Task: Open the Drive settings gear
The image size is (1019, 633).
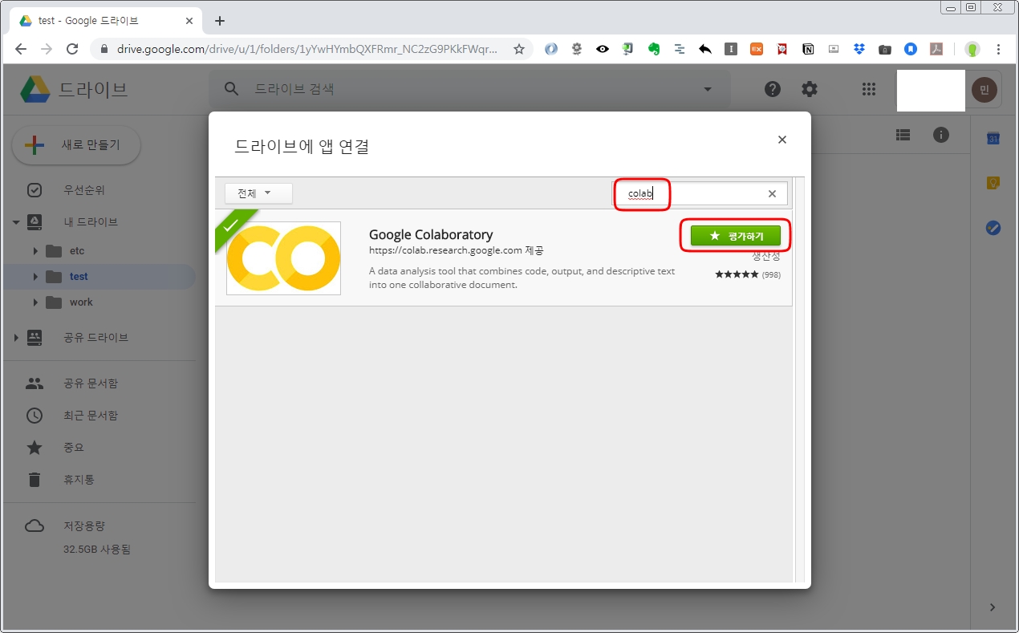Action: click(810, 89)
